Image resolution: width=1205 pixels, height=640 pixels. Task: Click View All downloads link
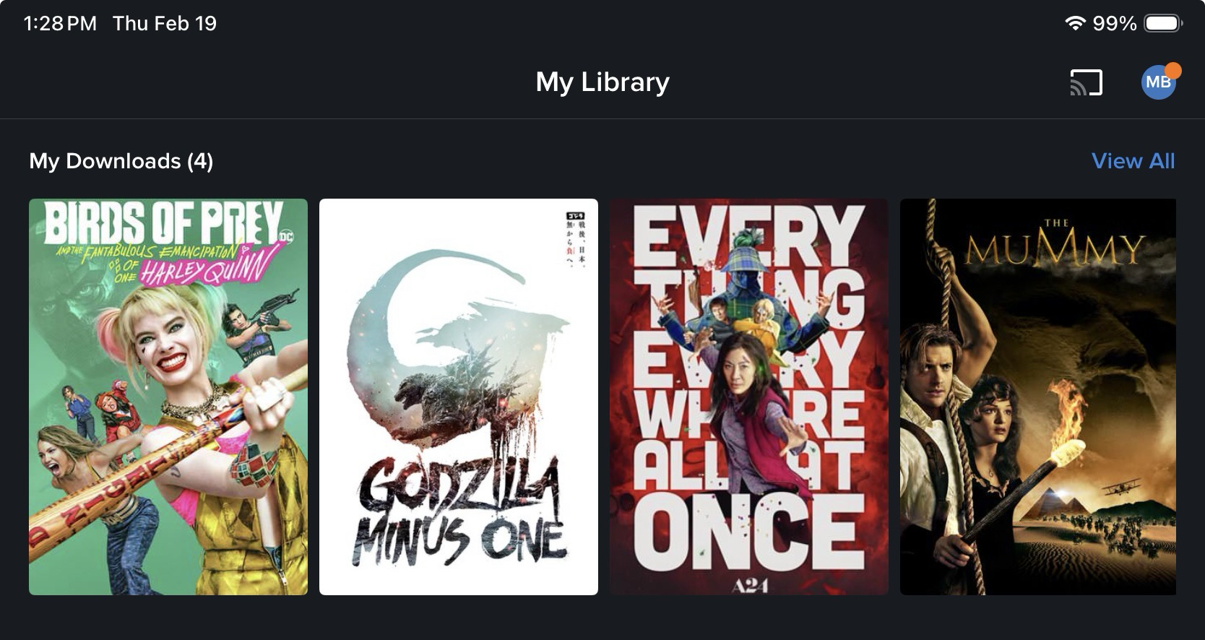point(1133,161)
